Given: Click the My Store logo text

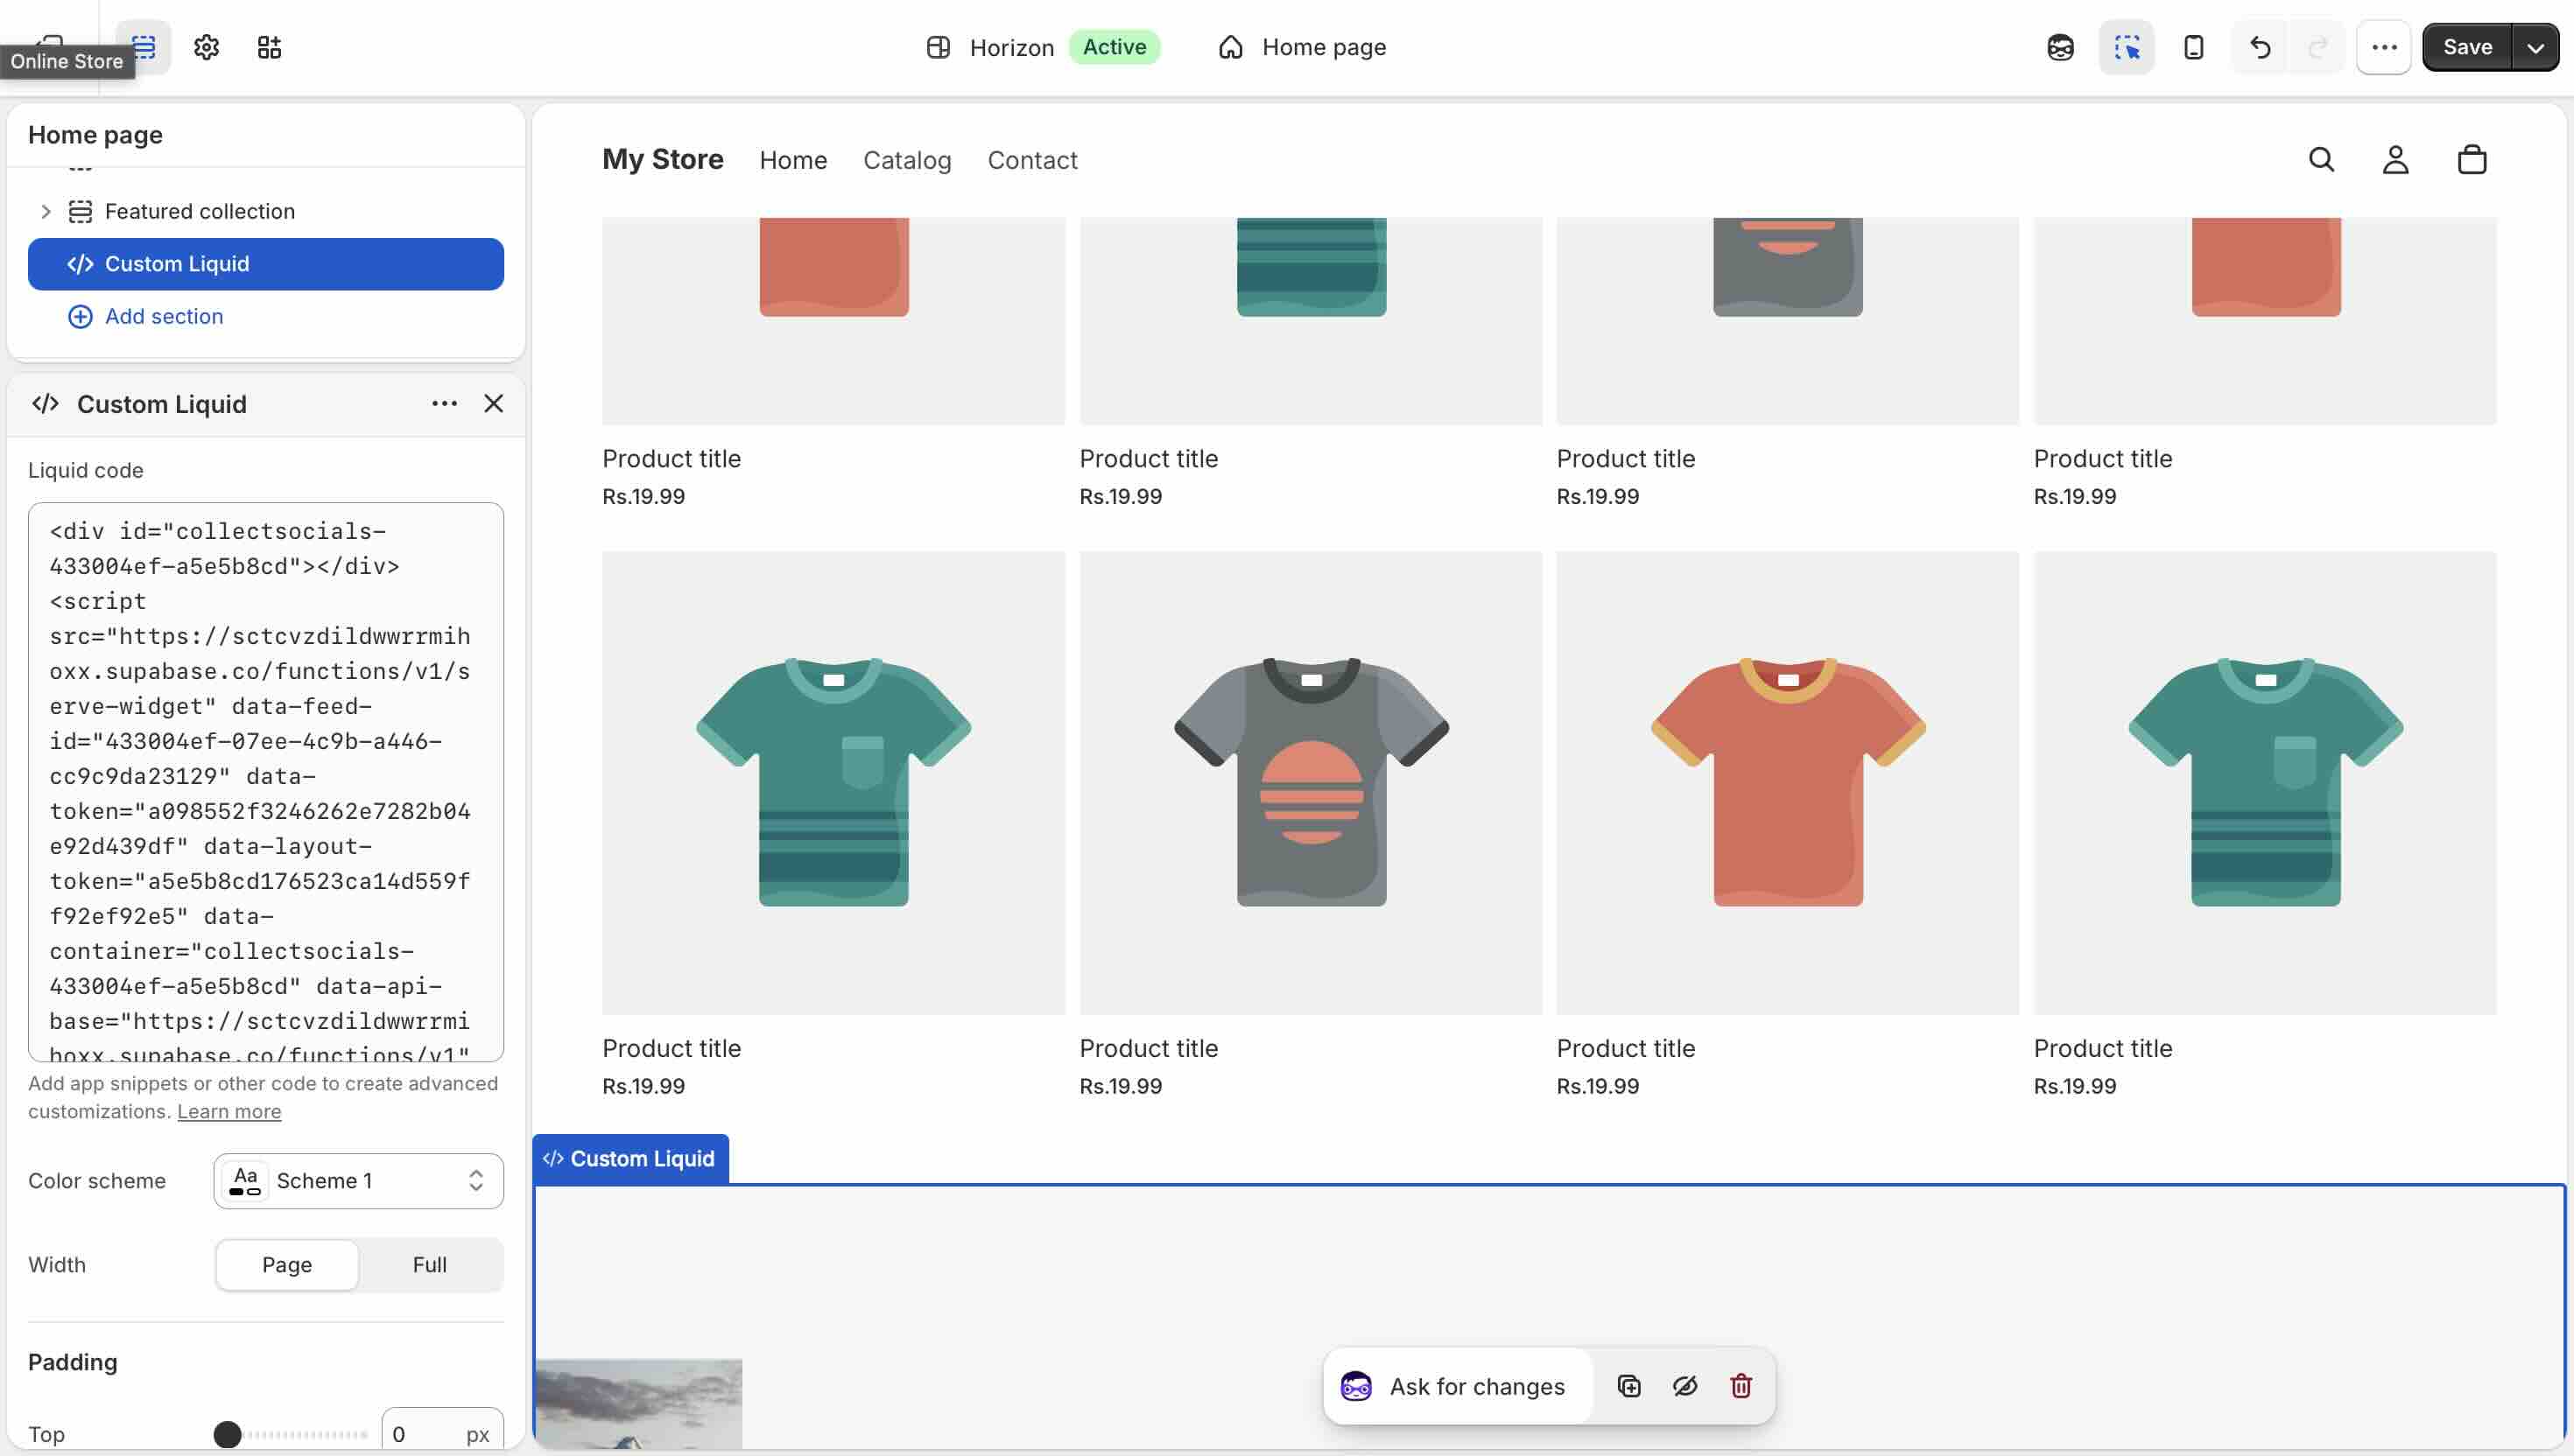Looking at the screenshot, I should (x=662, y=159).
